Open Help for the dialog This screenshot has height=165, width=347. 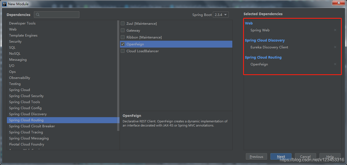[x=330, y=157]
